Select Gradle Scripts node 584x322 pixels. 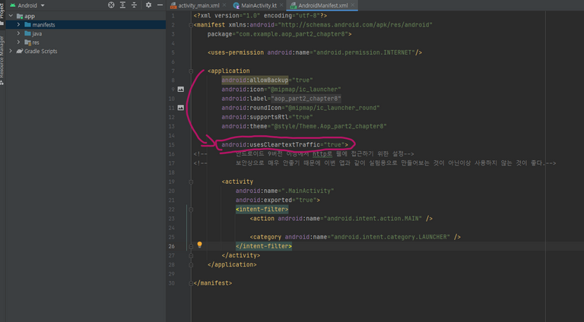(x=40, y=52)
